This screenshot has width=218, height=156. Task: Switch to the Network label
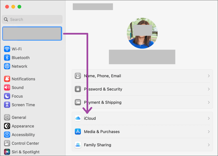pos(19,66)
